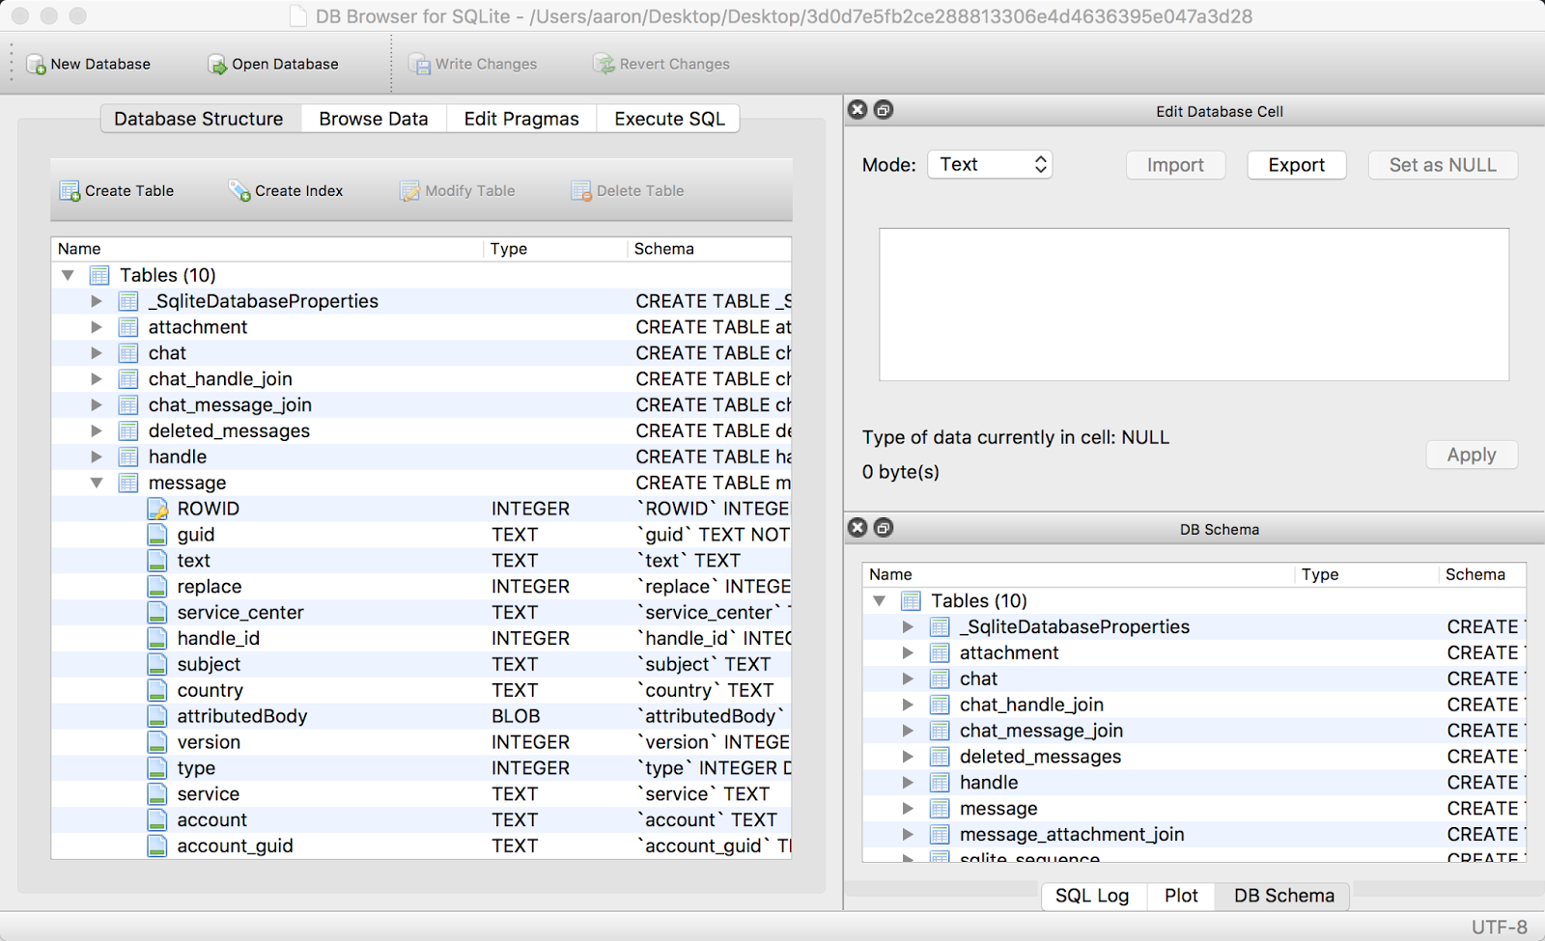Select the subject column row
This screenshot has width=1545, height=941.
point(421,665)
